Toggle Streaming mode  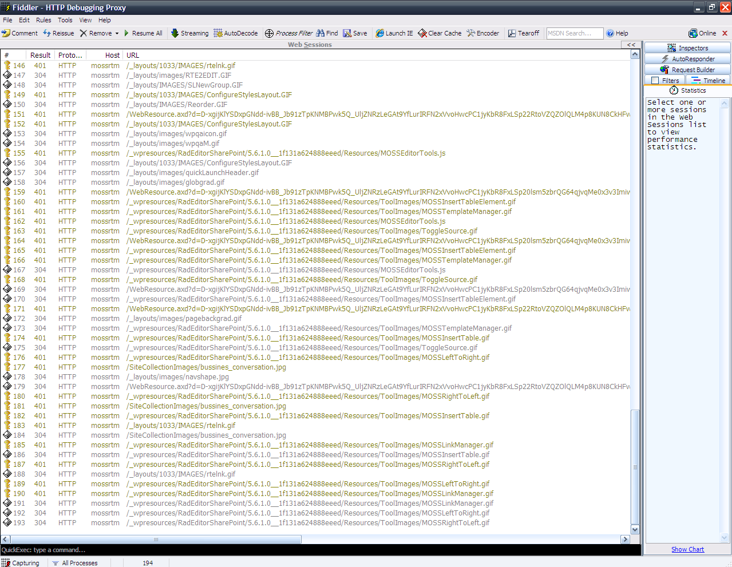[189, 33]
